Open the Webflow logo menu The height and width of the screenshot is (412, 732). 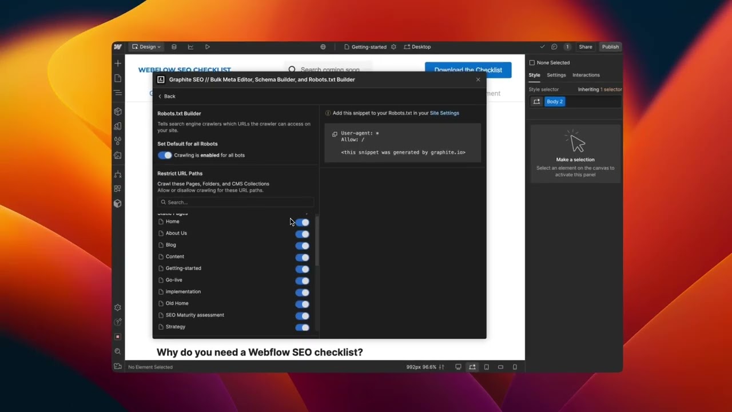118,47
